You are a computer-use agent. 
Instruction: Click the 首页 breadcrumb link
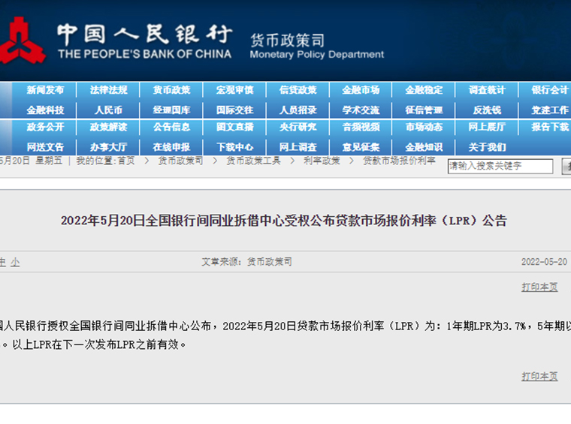click(x=126, y=161)
